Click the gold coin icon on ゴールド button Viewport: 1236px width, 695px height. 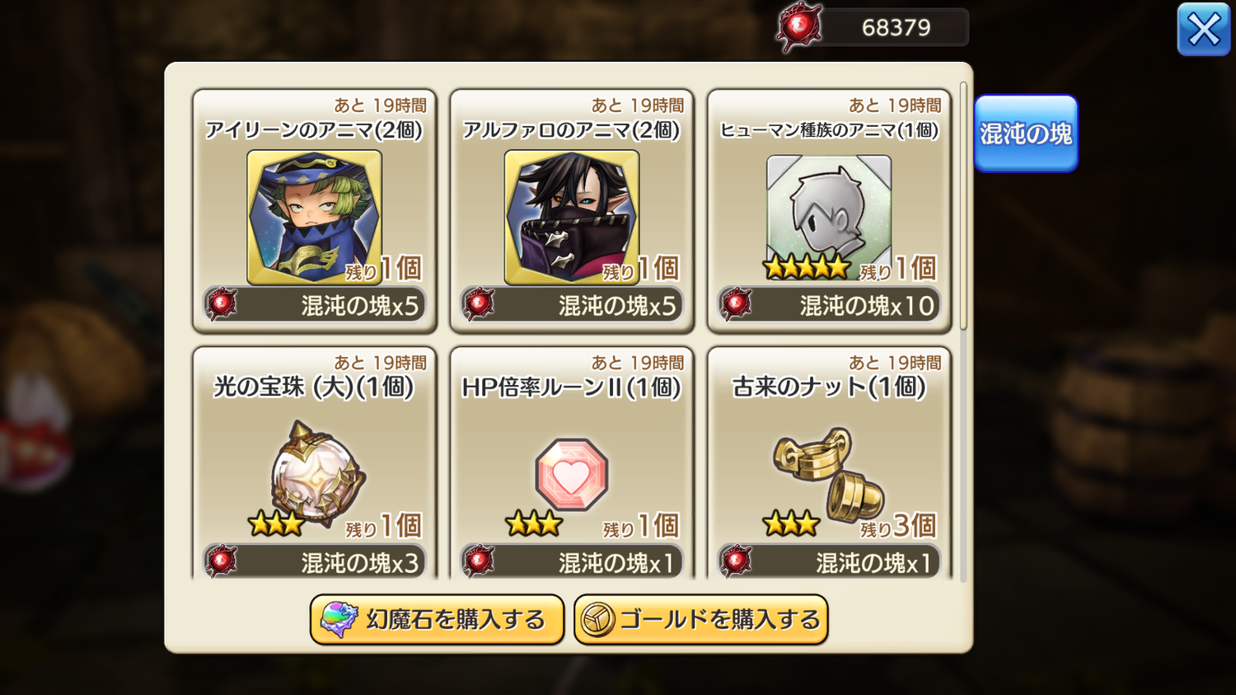(x=598, y=620)
